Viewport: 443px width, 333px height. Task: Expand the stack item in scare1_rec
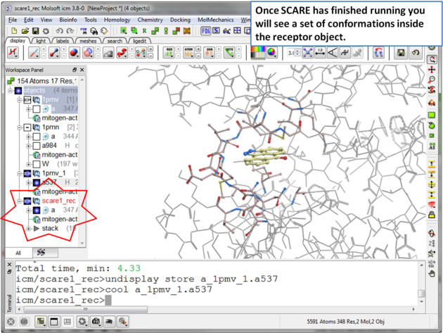pos(29,228)
